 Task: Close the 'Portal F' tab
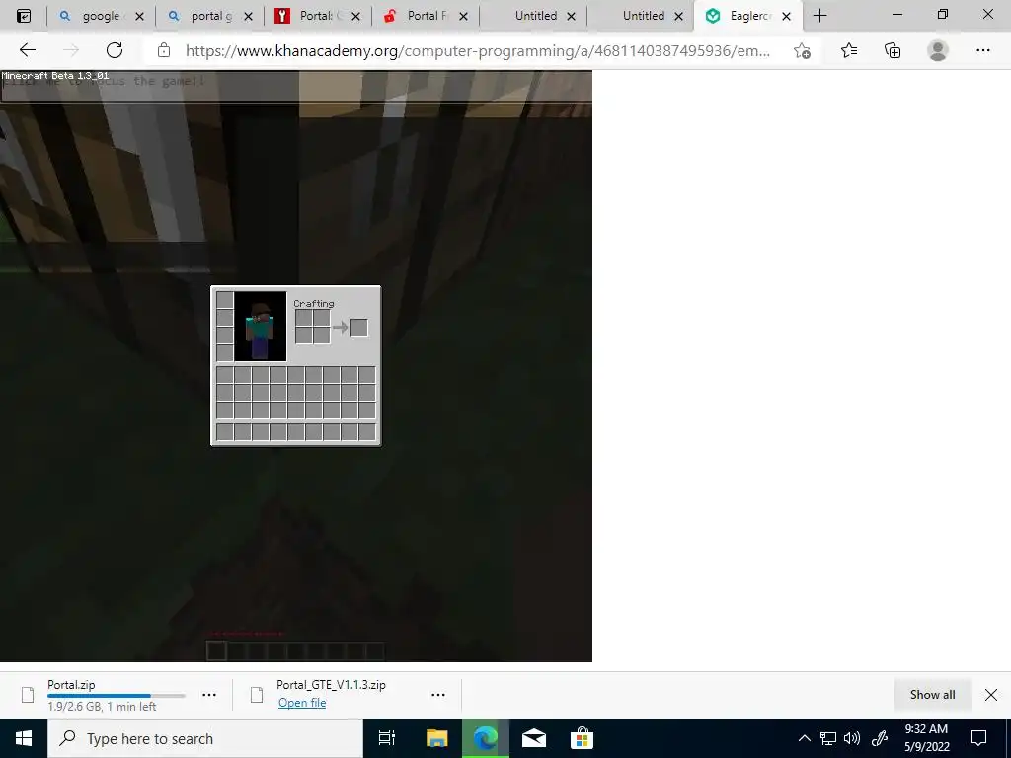(x=463, y=17)
